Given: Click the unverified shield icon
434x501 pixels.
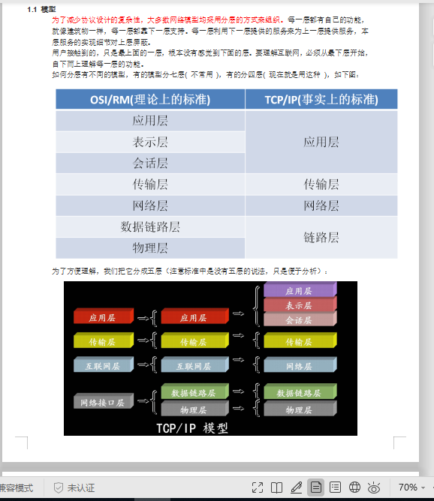Looking at the screenshot, I should click(x=59, y=488).
